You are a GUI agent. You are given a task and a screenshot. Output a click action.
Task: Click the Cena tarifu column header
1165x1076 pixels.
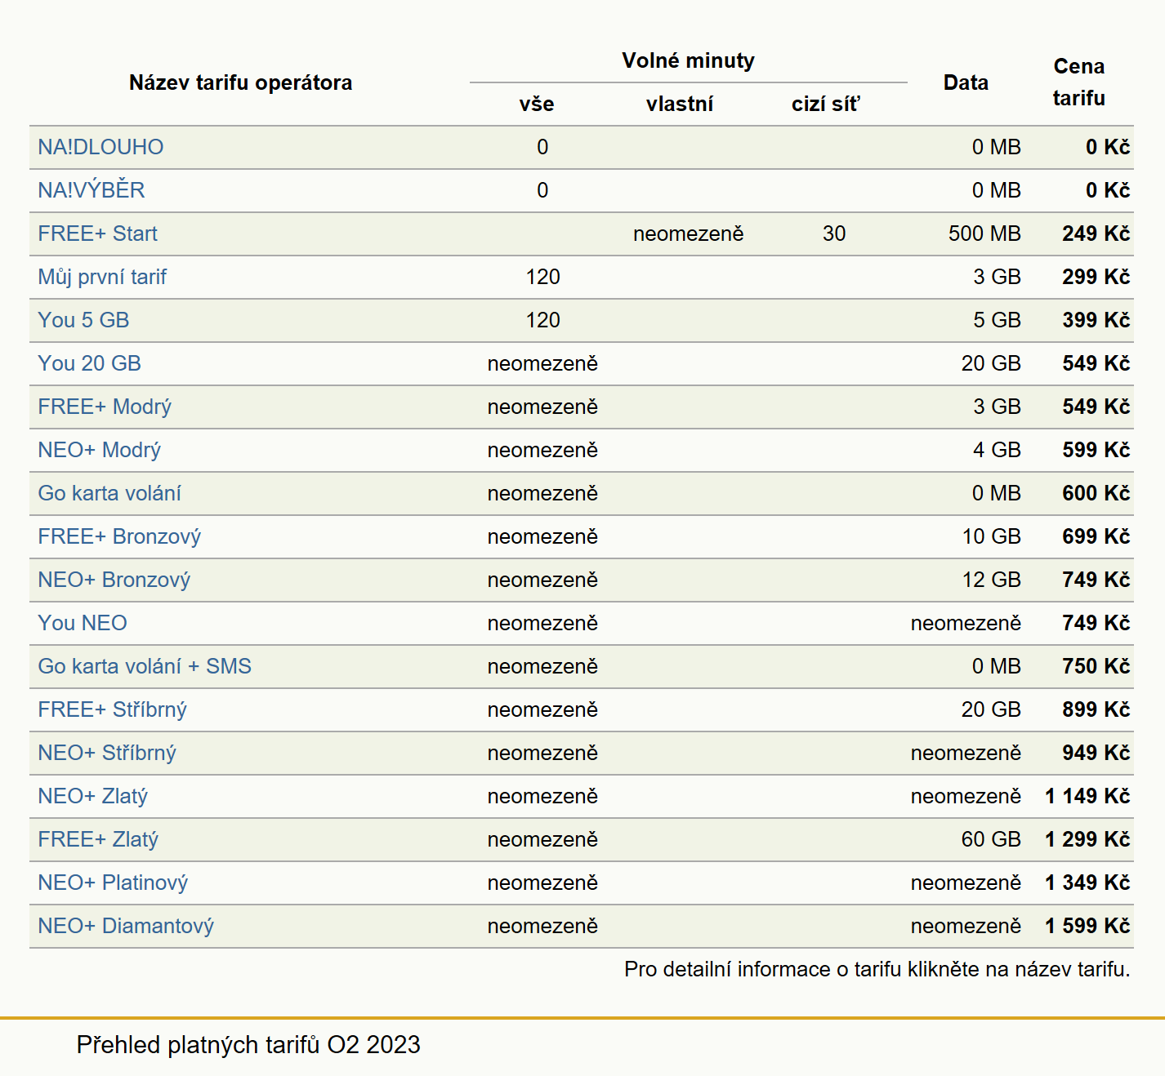1079,82
